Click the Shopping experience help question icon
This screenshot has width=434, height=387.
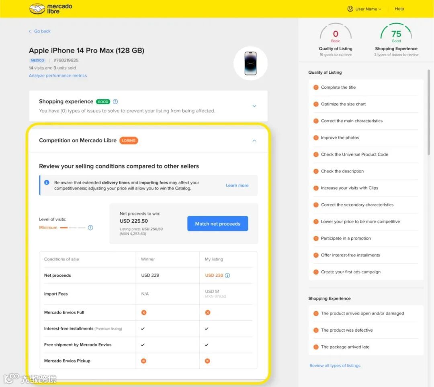pyautogui.click(x=115, y=101)
